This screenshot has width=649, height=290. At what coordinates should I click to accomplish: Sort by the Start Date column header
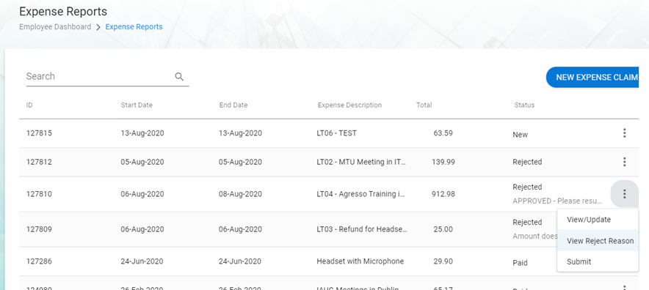point(137,105)
